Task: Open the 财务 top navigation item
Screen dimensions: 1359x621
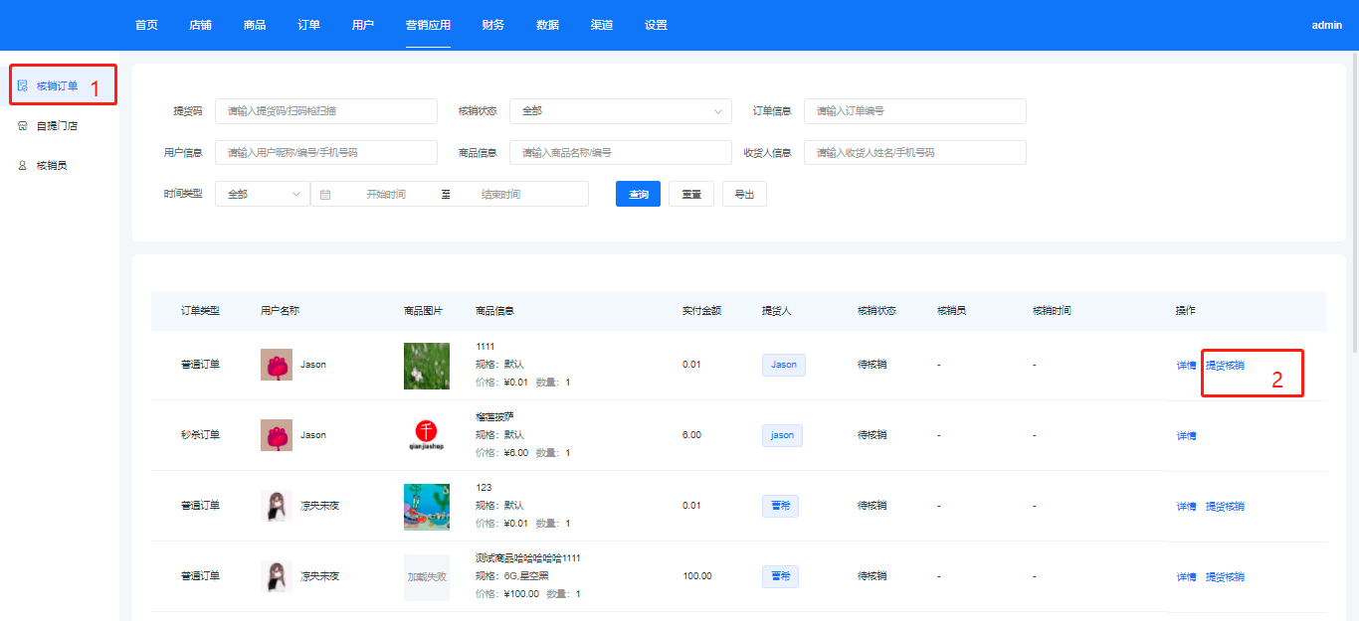Action: pos(492,25)
